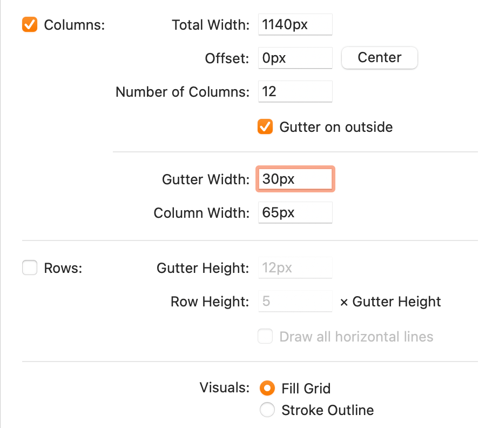The width and height of the screenshot is (499, 428).
Task: Choose the Stroke Outline visual style
Action: tap(267, 410)
